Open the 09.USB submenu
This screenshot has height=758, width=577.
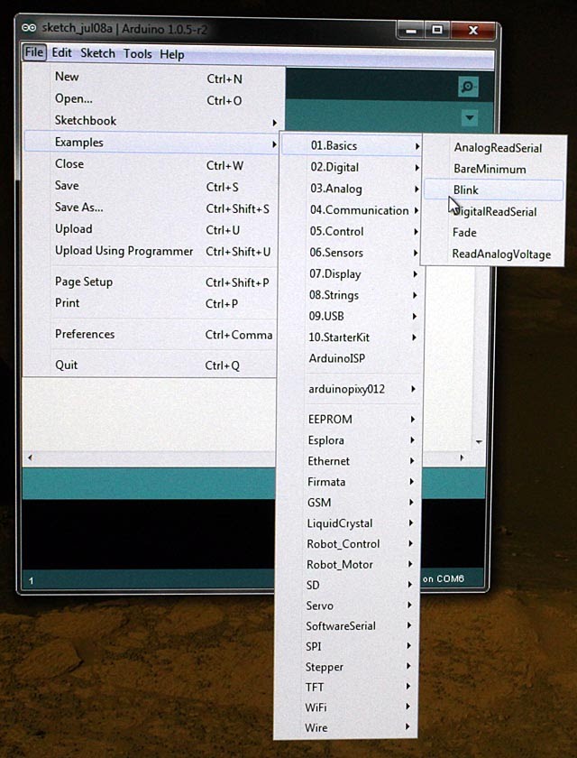click(352, 316)
